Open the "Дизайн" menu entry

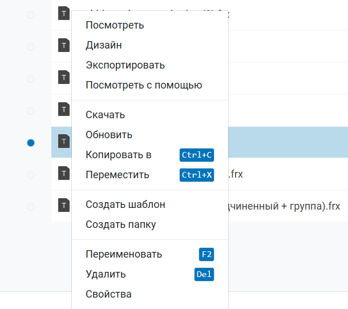pos(103,45)
